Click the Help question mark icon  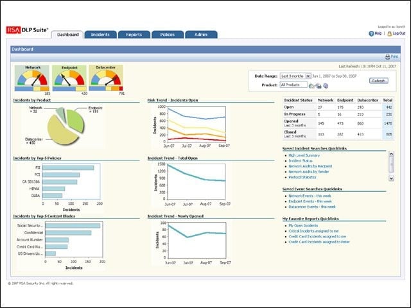371,33
